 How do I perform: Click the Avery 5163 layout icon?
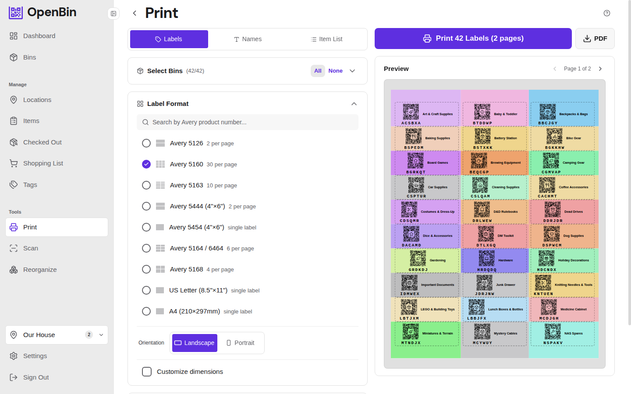(x=160, y=185)
